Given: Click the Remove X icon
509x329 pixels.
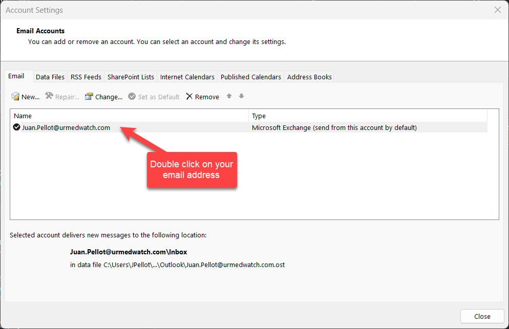Looking at the screenshot, I should 189,97.
